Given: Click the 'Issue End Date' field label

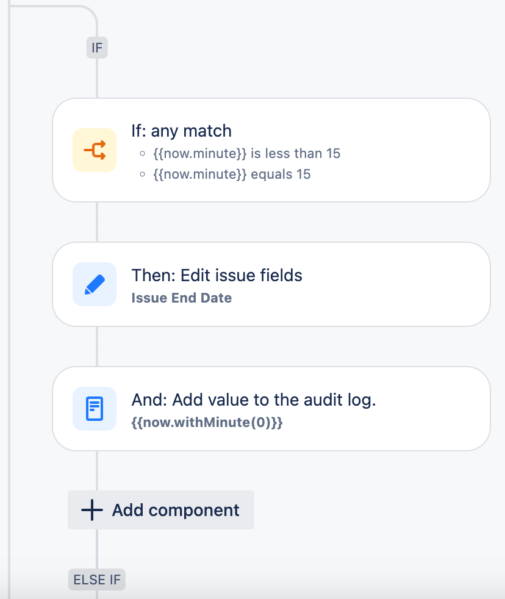Looking at the screenshot, I should [x=182, y=298].
